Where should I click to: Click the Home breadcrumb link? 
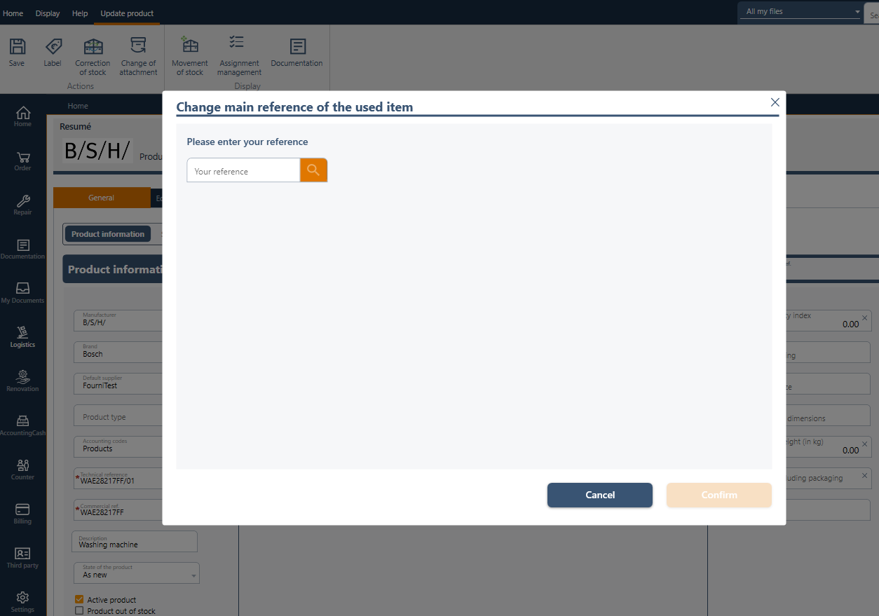[x=78, y=106]
